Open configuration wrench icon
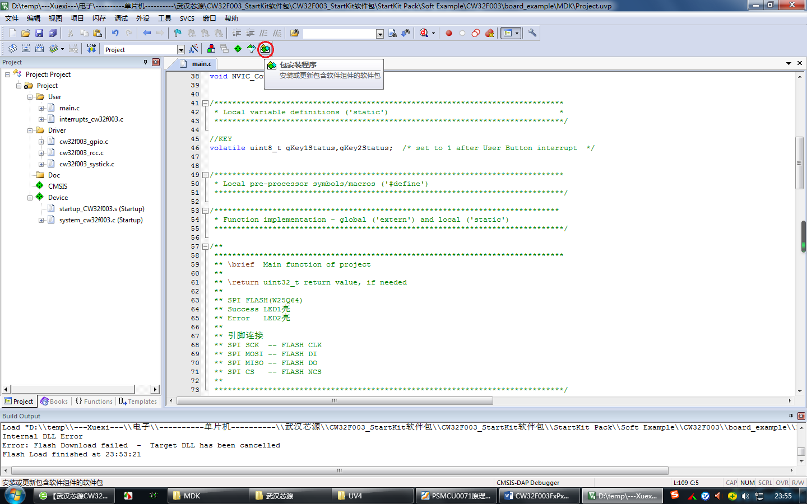Viewport: 807px width, 504px height. 532,33
